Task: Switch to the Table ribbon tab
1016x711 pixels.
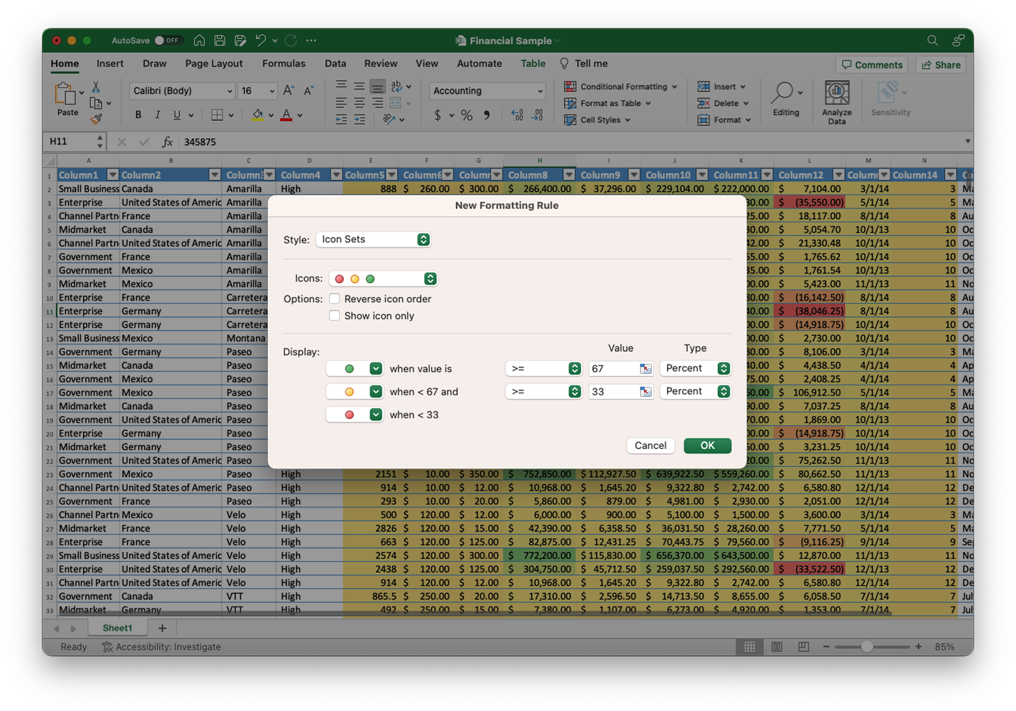Action: pos(532,63)
